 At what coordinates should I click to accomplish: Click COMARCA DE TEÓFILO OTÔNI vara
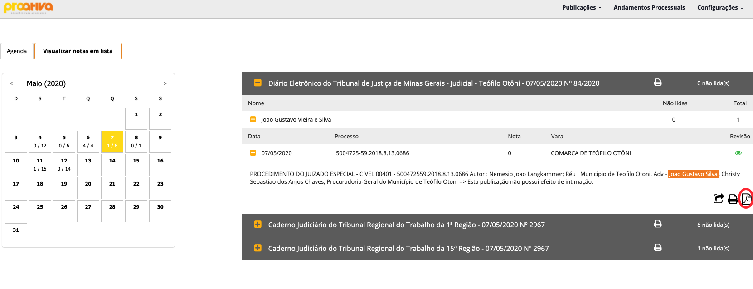click(x=591, y=153)
